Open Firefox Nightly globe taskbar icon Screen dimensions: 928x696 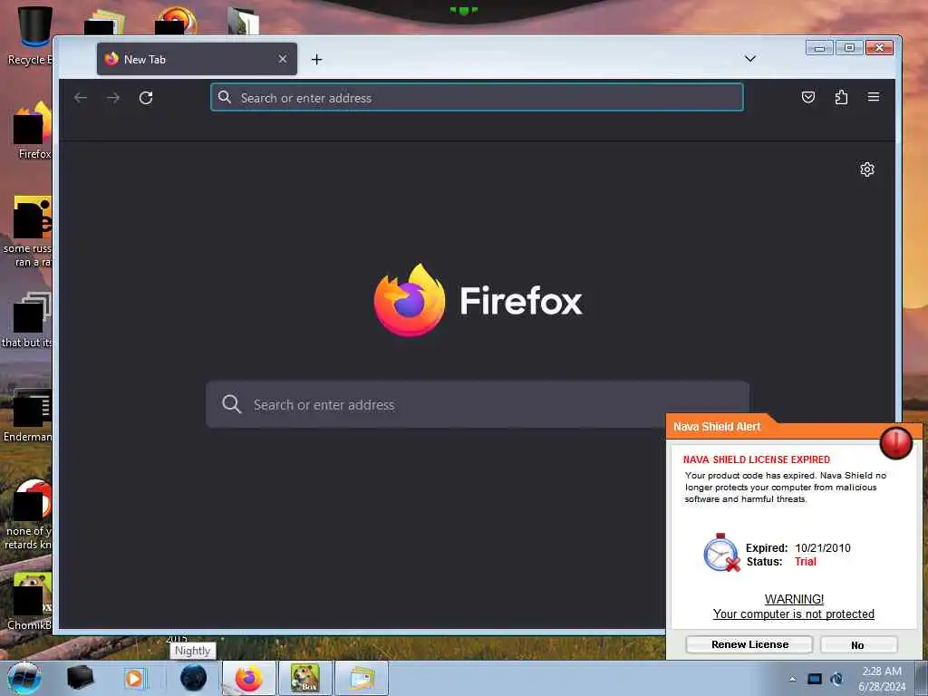[x=194, y=678]
